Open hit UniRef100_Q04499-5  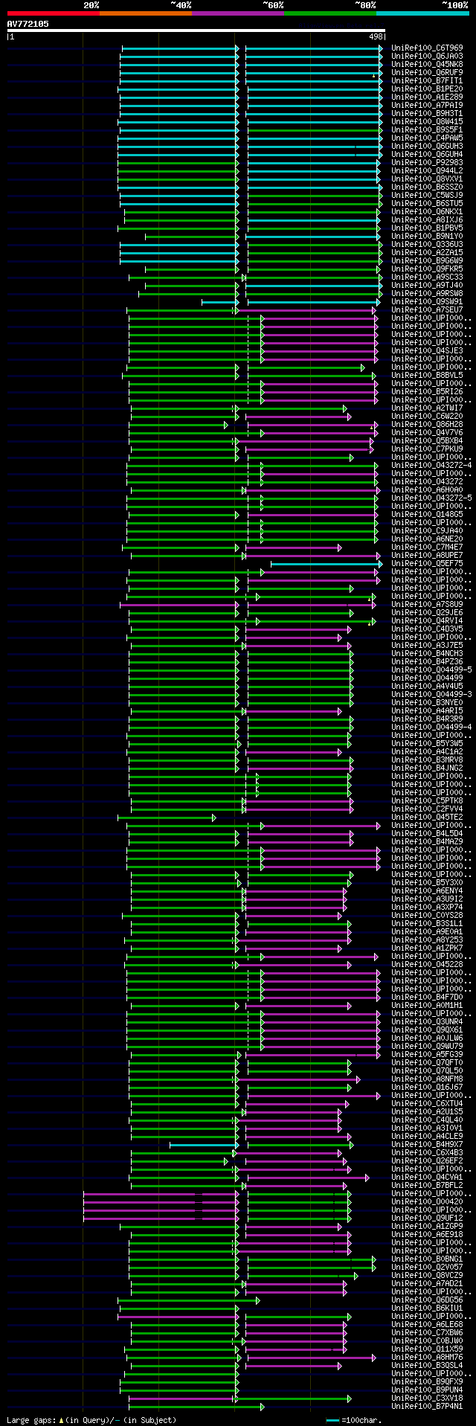click(431, 669)
